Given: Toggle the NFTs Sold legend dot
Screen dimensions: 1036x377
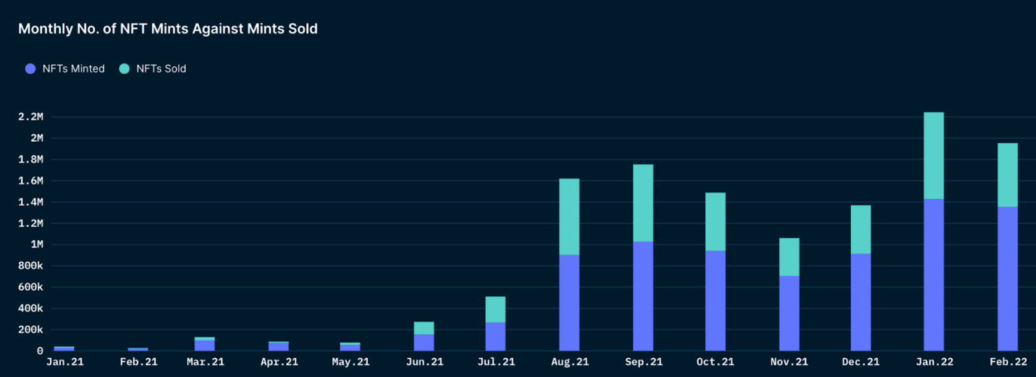Looking at the screenshot, I should tap(124, 69).
